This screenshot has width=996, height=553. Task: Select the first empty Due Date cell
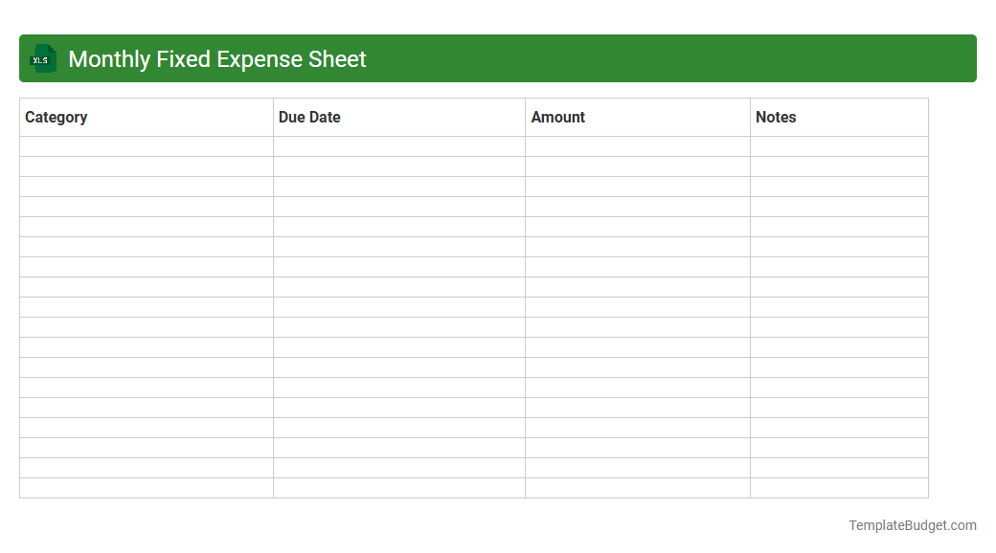pos(398,145)
